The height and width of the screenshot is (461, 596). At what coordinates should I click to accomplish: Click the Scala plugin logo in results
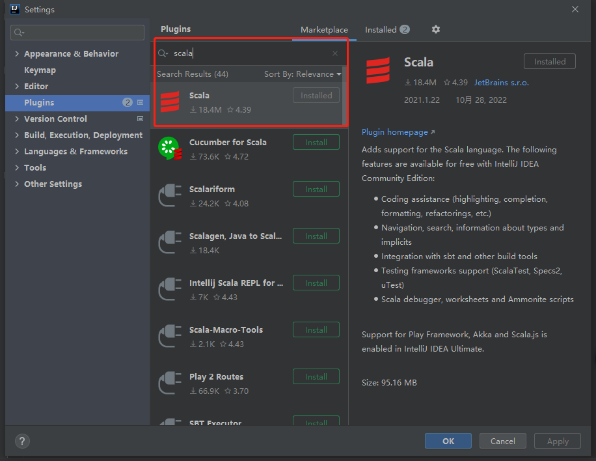(x=170, y=102)
